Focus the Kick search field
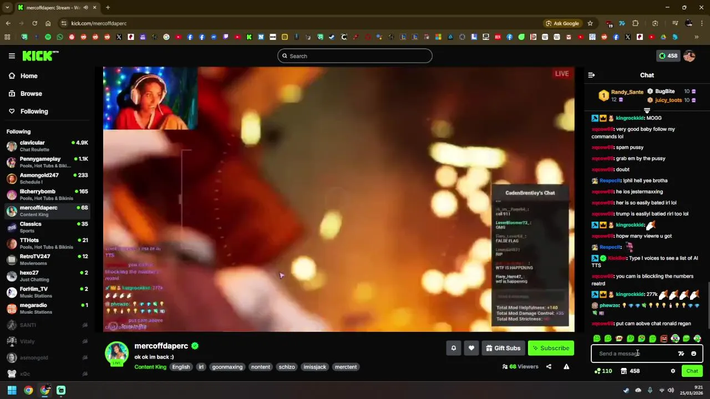The width and height of the screenshot is (710, 399). tap(355, 56)
